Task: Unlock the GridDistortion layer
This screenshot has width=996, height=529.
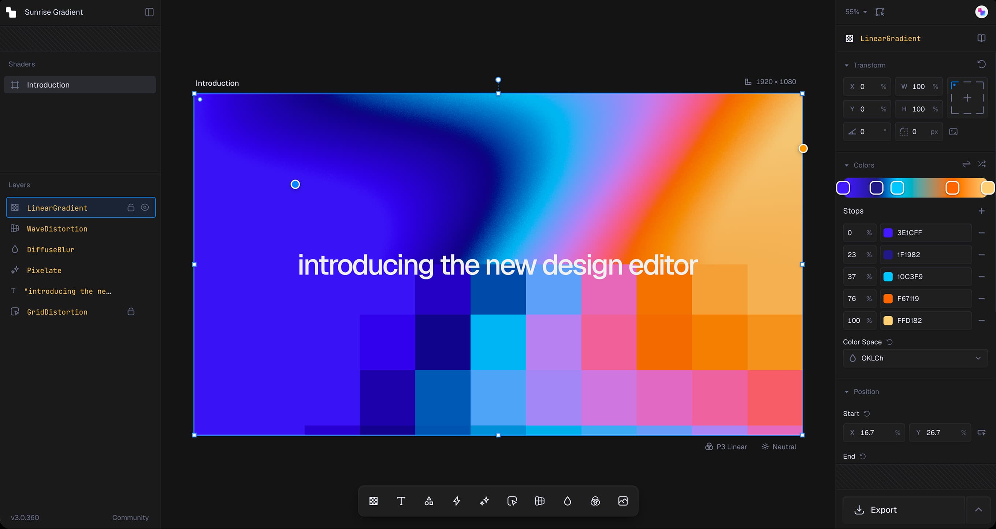Action: click(x=131, y=312)
